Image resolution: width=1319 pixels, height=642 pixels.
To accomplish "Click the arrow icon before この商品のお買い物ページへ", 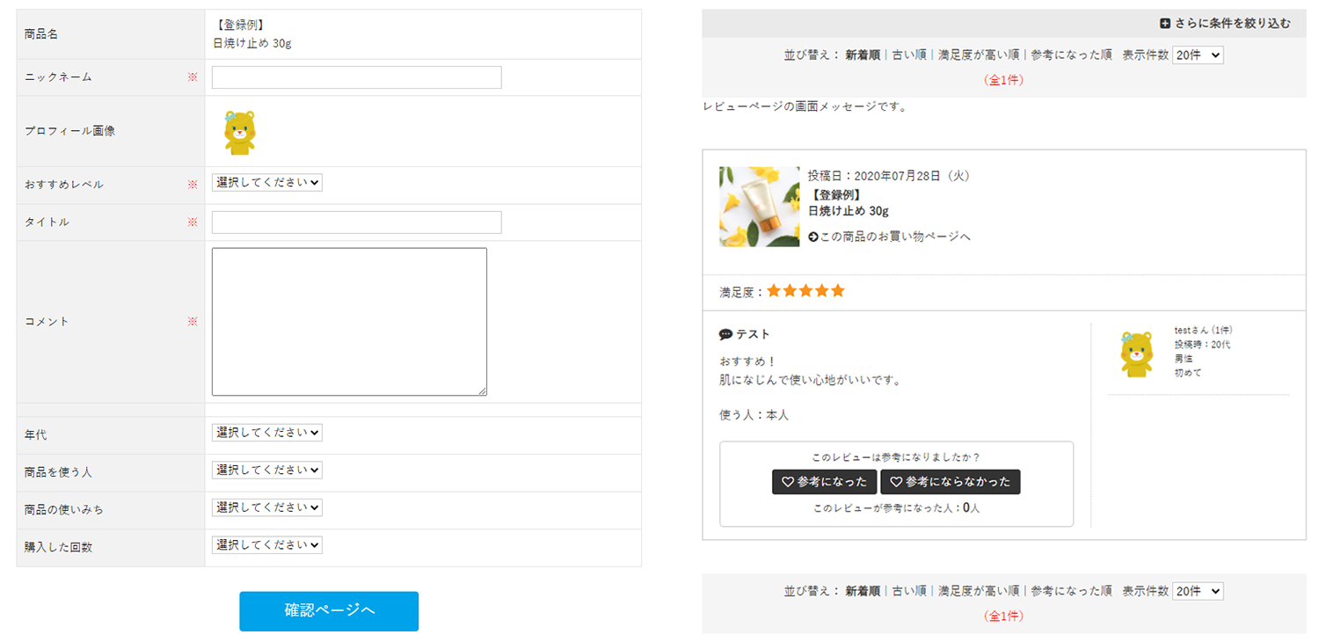I will click(813, 237).
